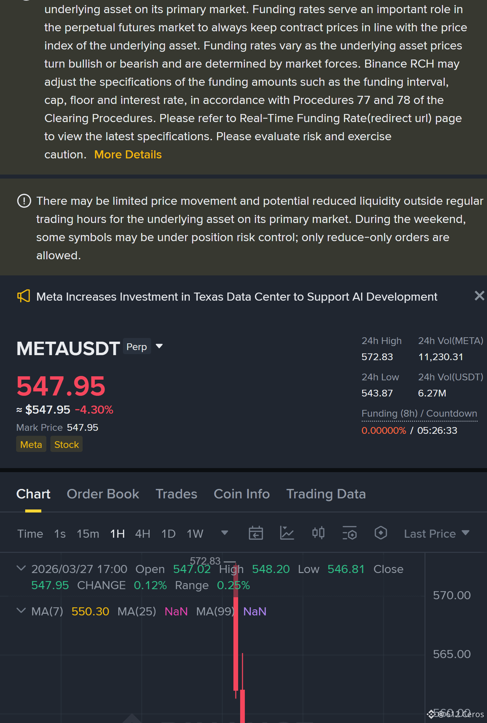Viewport: 487px width, 723px height.
Task: Open the More Details link
Action: [x=128, y=155]
